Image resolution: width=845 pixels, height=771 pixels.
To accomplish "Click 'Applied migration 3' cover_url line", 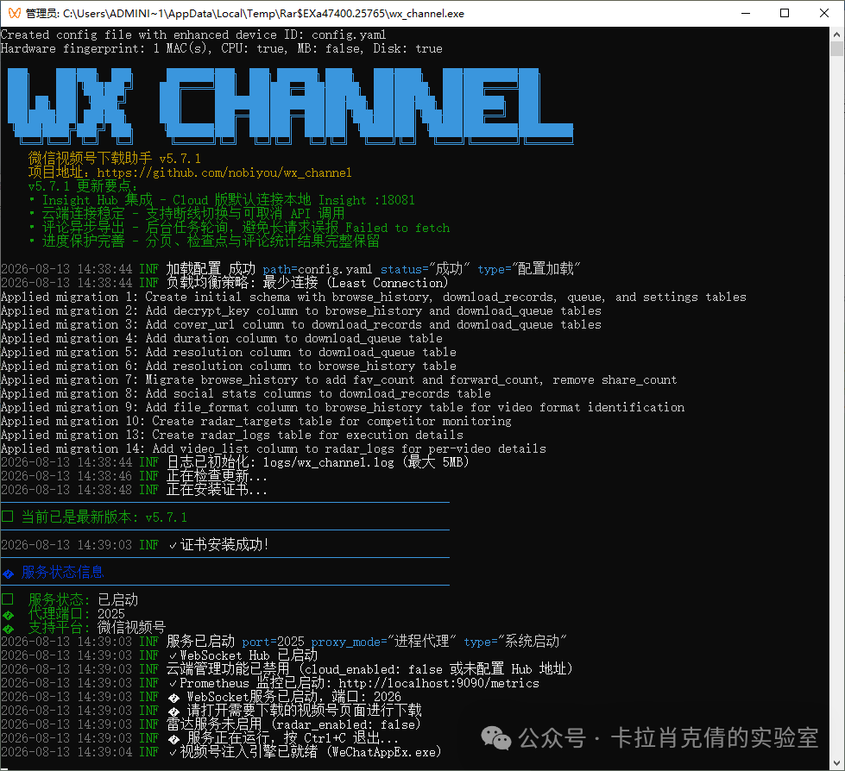I will (x=300, y=324).
